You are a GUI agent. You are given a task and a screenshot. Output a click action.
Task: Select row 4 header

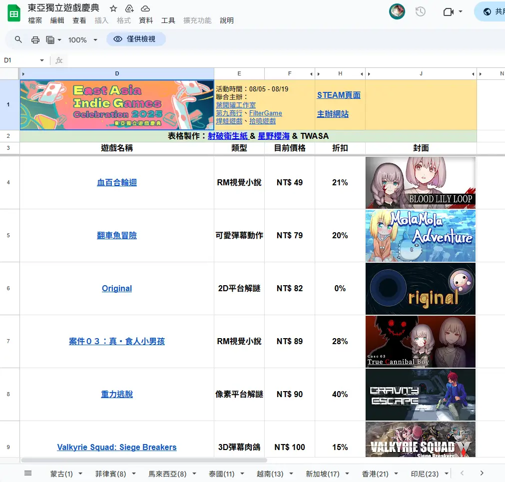coord(8,183)
